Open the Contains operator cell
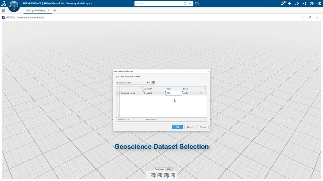Viewport: 323px width, 181px height. (x=154, y=93)
